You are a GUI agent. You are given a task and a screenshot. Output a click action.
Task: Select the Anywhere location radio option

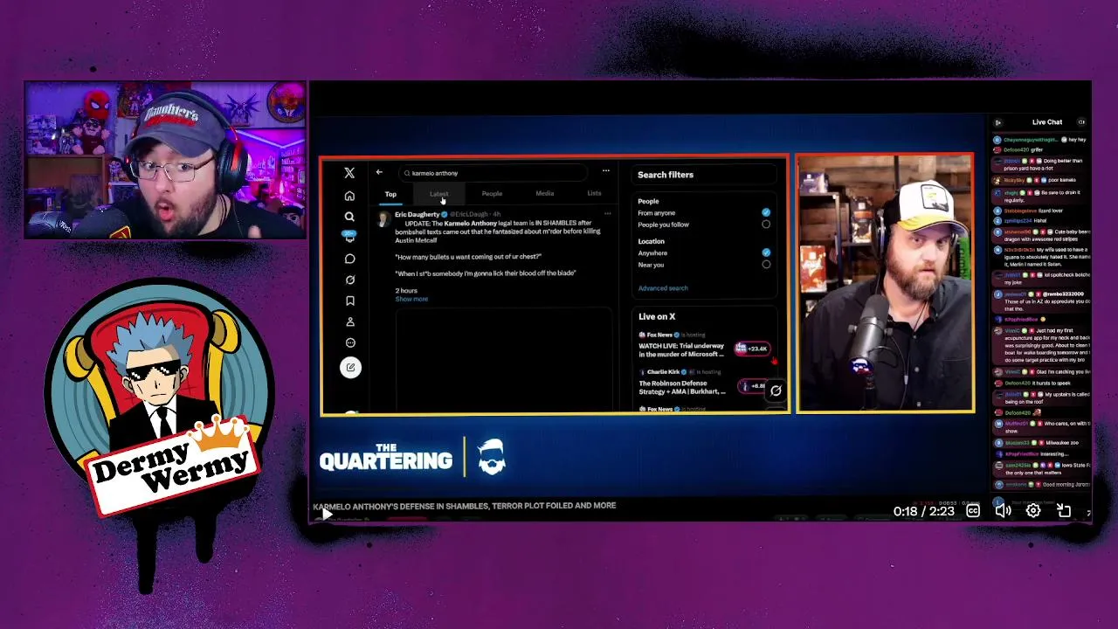pyautogui.click(x=766, y=252)
